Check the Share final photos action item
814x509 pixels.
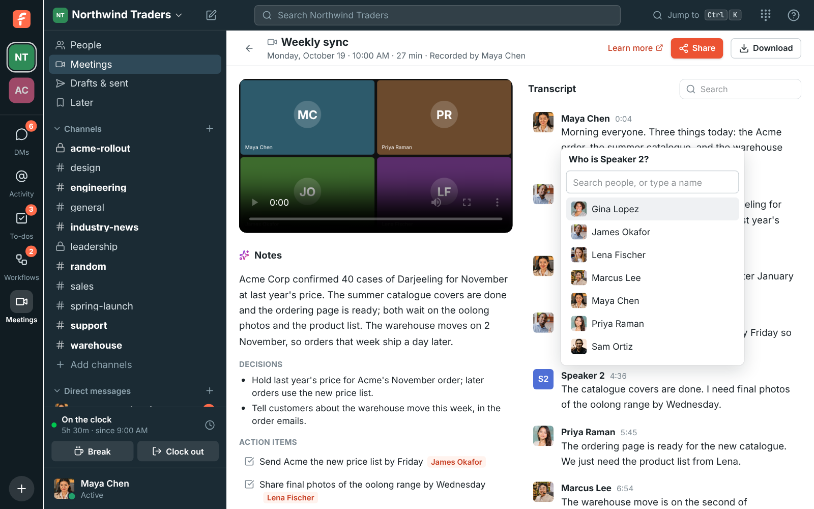click(x=249, y=485)
